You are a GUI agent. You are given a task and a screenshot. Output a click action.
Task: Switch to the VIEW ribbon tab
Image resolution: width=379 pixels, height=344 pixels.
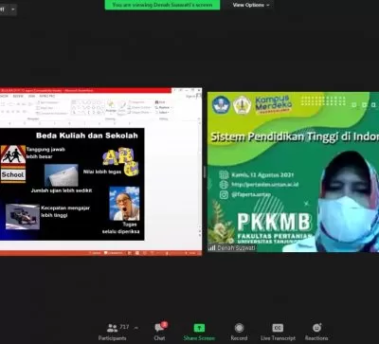tap(31, 96)
